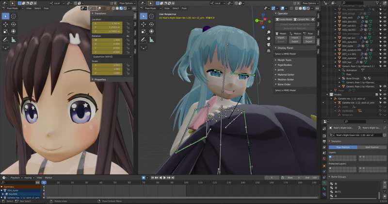Select the Measure tool in left viewport
Image resolution: width=388 pixels, height=204 pixels.
14,39
